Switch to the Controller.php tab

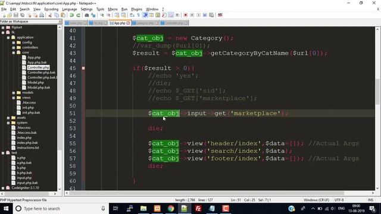174,23
